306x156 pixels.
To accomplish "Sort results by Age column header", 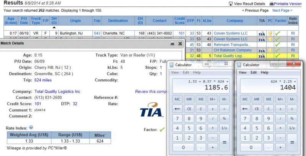I will (11, 21).
